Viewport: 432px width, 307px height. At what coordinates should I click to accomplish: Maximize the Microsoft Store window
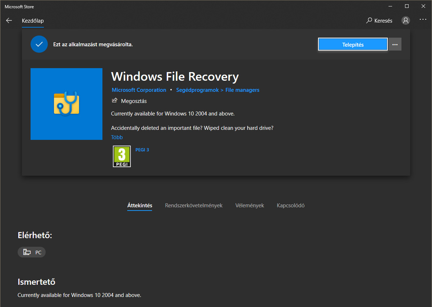tap(407, 6)
